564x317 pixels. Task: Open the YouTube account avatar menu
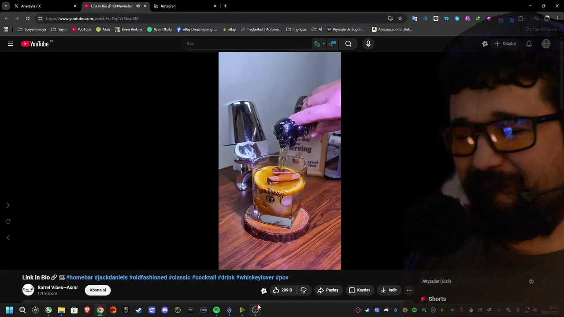pyautogui.click(x=546, y=44)
